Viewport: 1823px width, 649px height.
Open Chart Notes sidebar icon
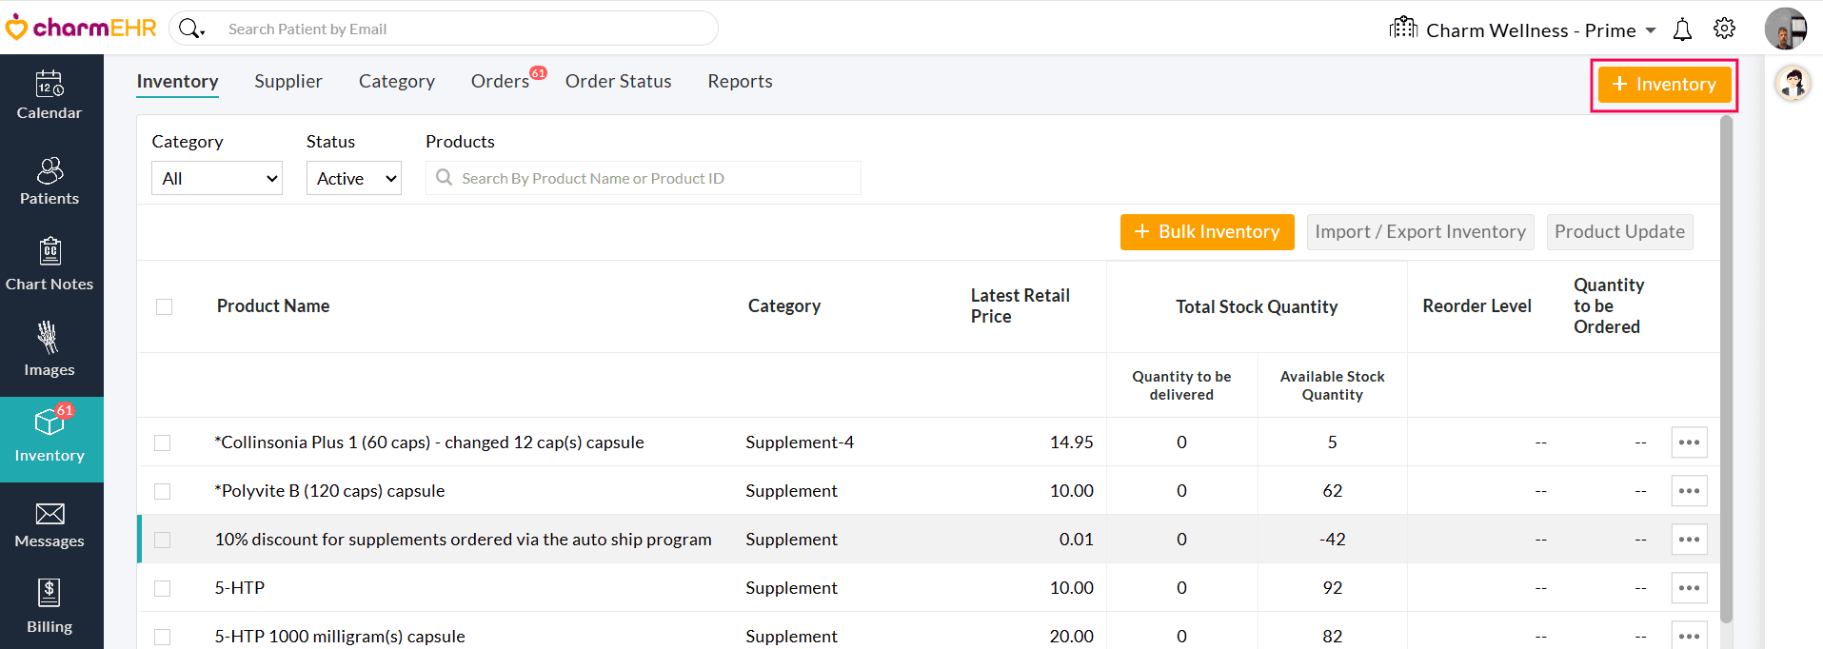click(50, 266)
